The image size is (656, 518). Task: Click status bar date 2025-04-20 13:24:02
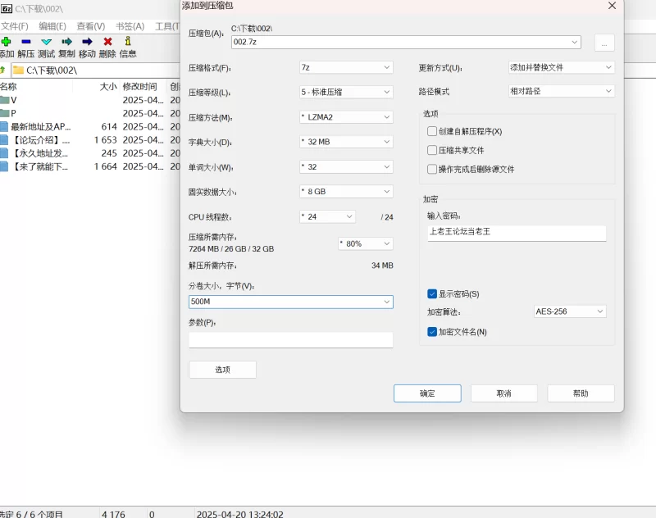click(239, 514)
